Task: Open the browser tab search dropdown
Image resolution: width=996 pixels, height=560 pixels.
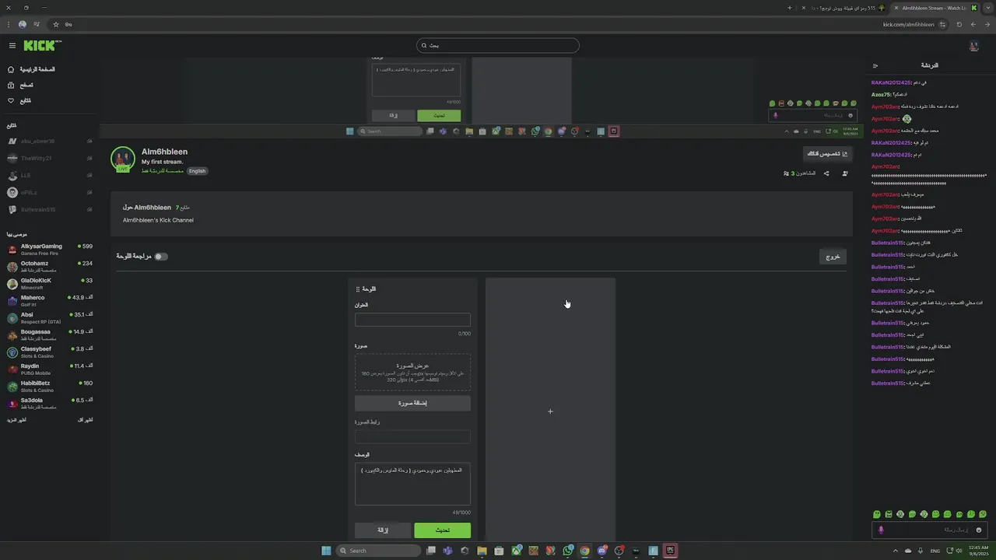Action: point(987,8)
